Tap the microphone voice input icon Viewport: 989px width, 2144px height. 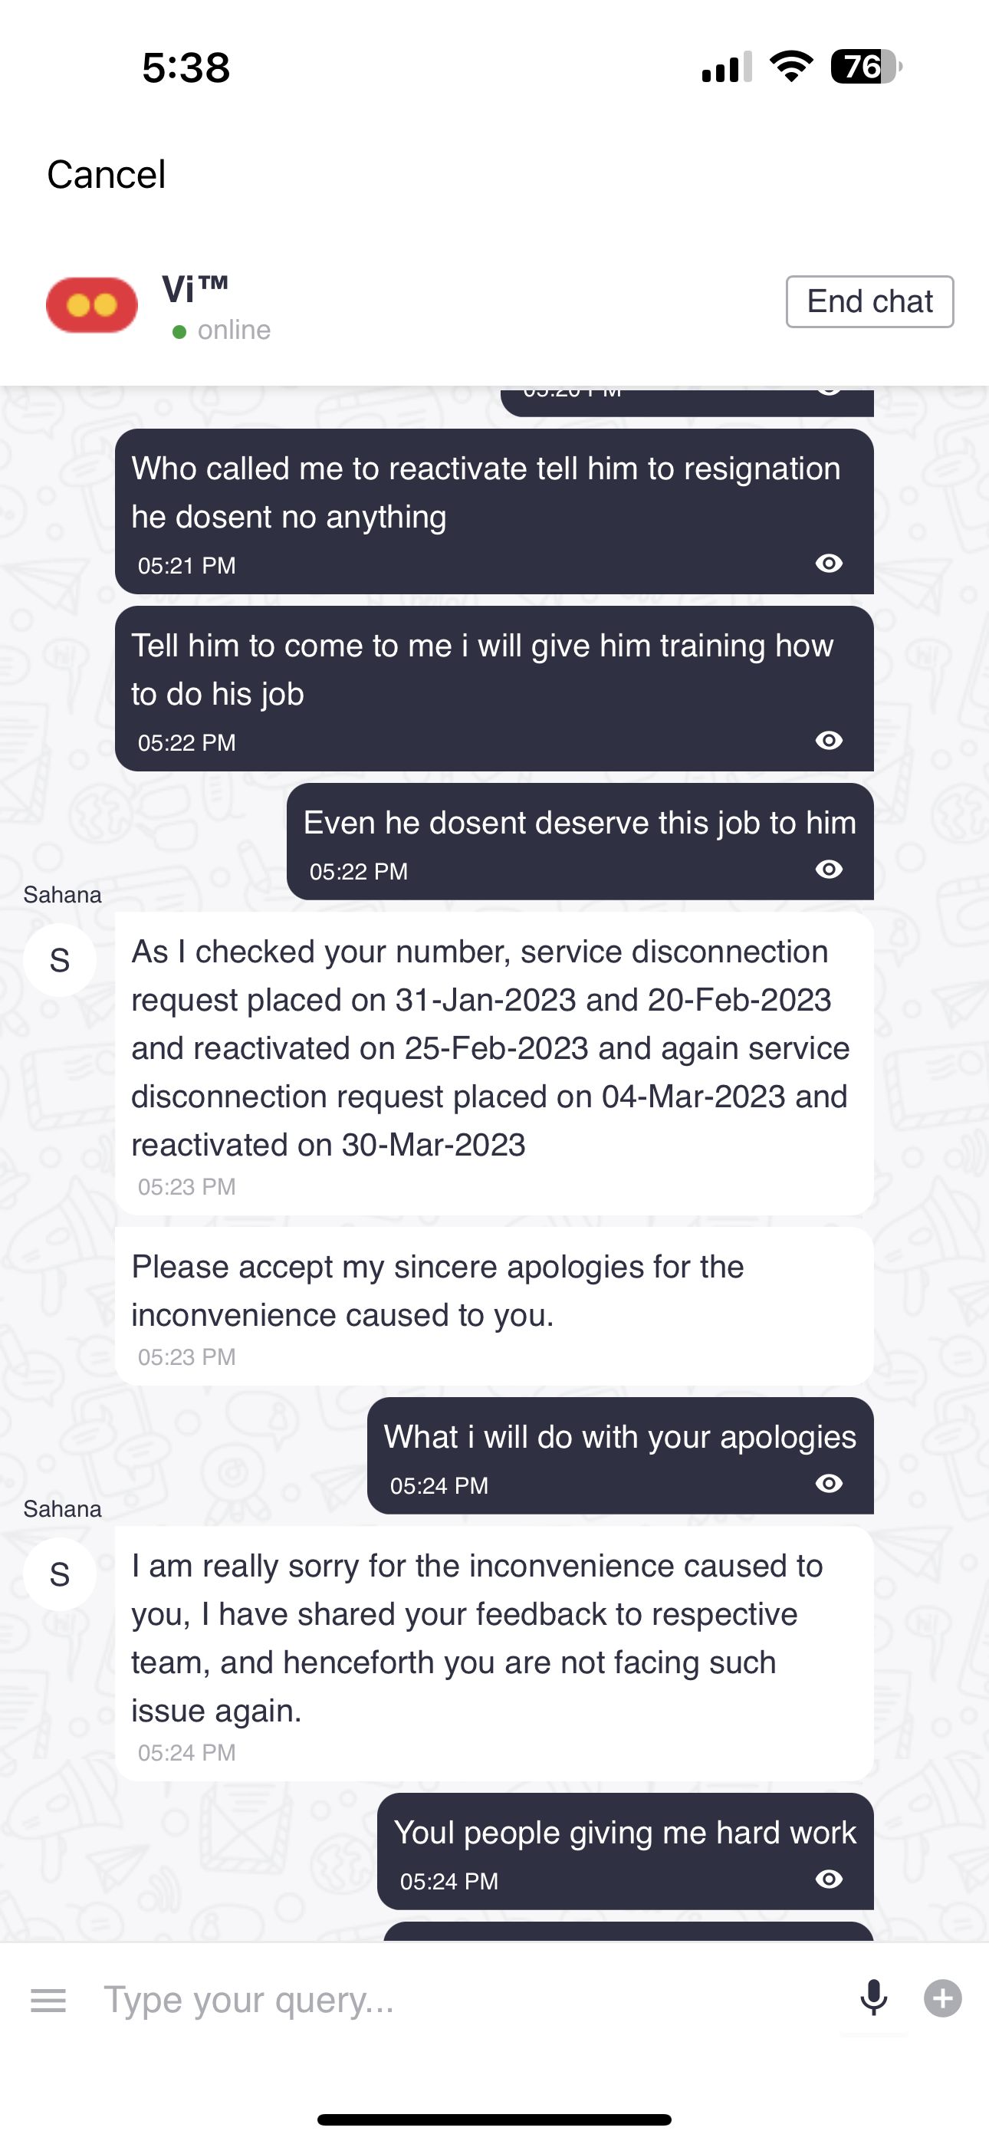click(x=873, y=1998)
